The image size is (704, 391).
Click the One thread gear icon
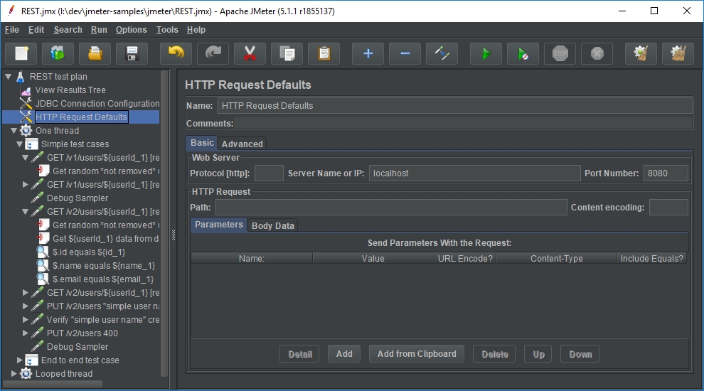pos(26,131)
